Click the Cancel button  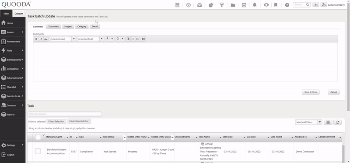[x=334, y=92]
